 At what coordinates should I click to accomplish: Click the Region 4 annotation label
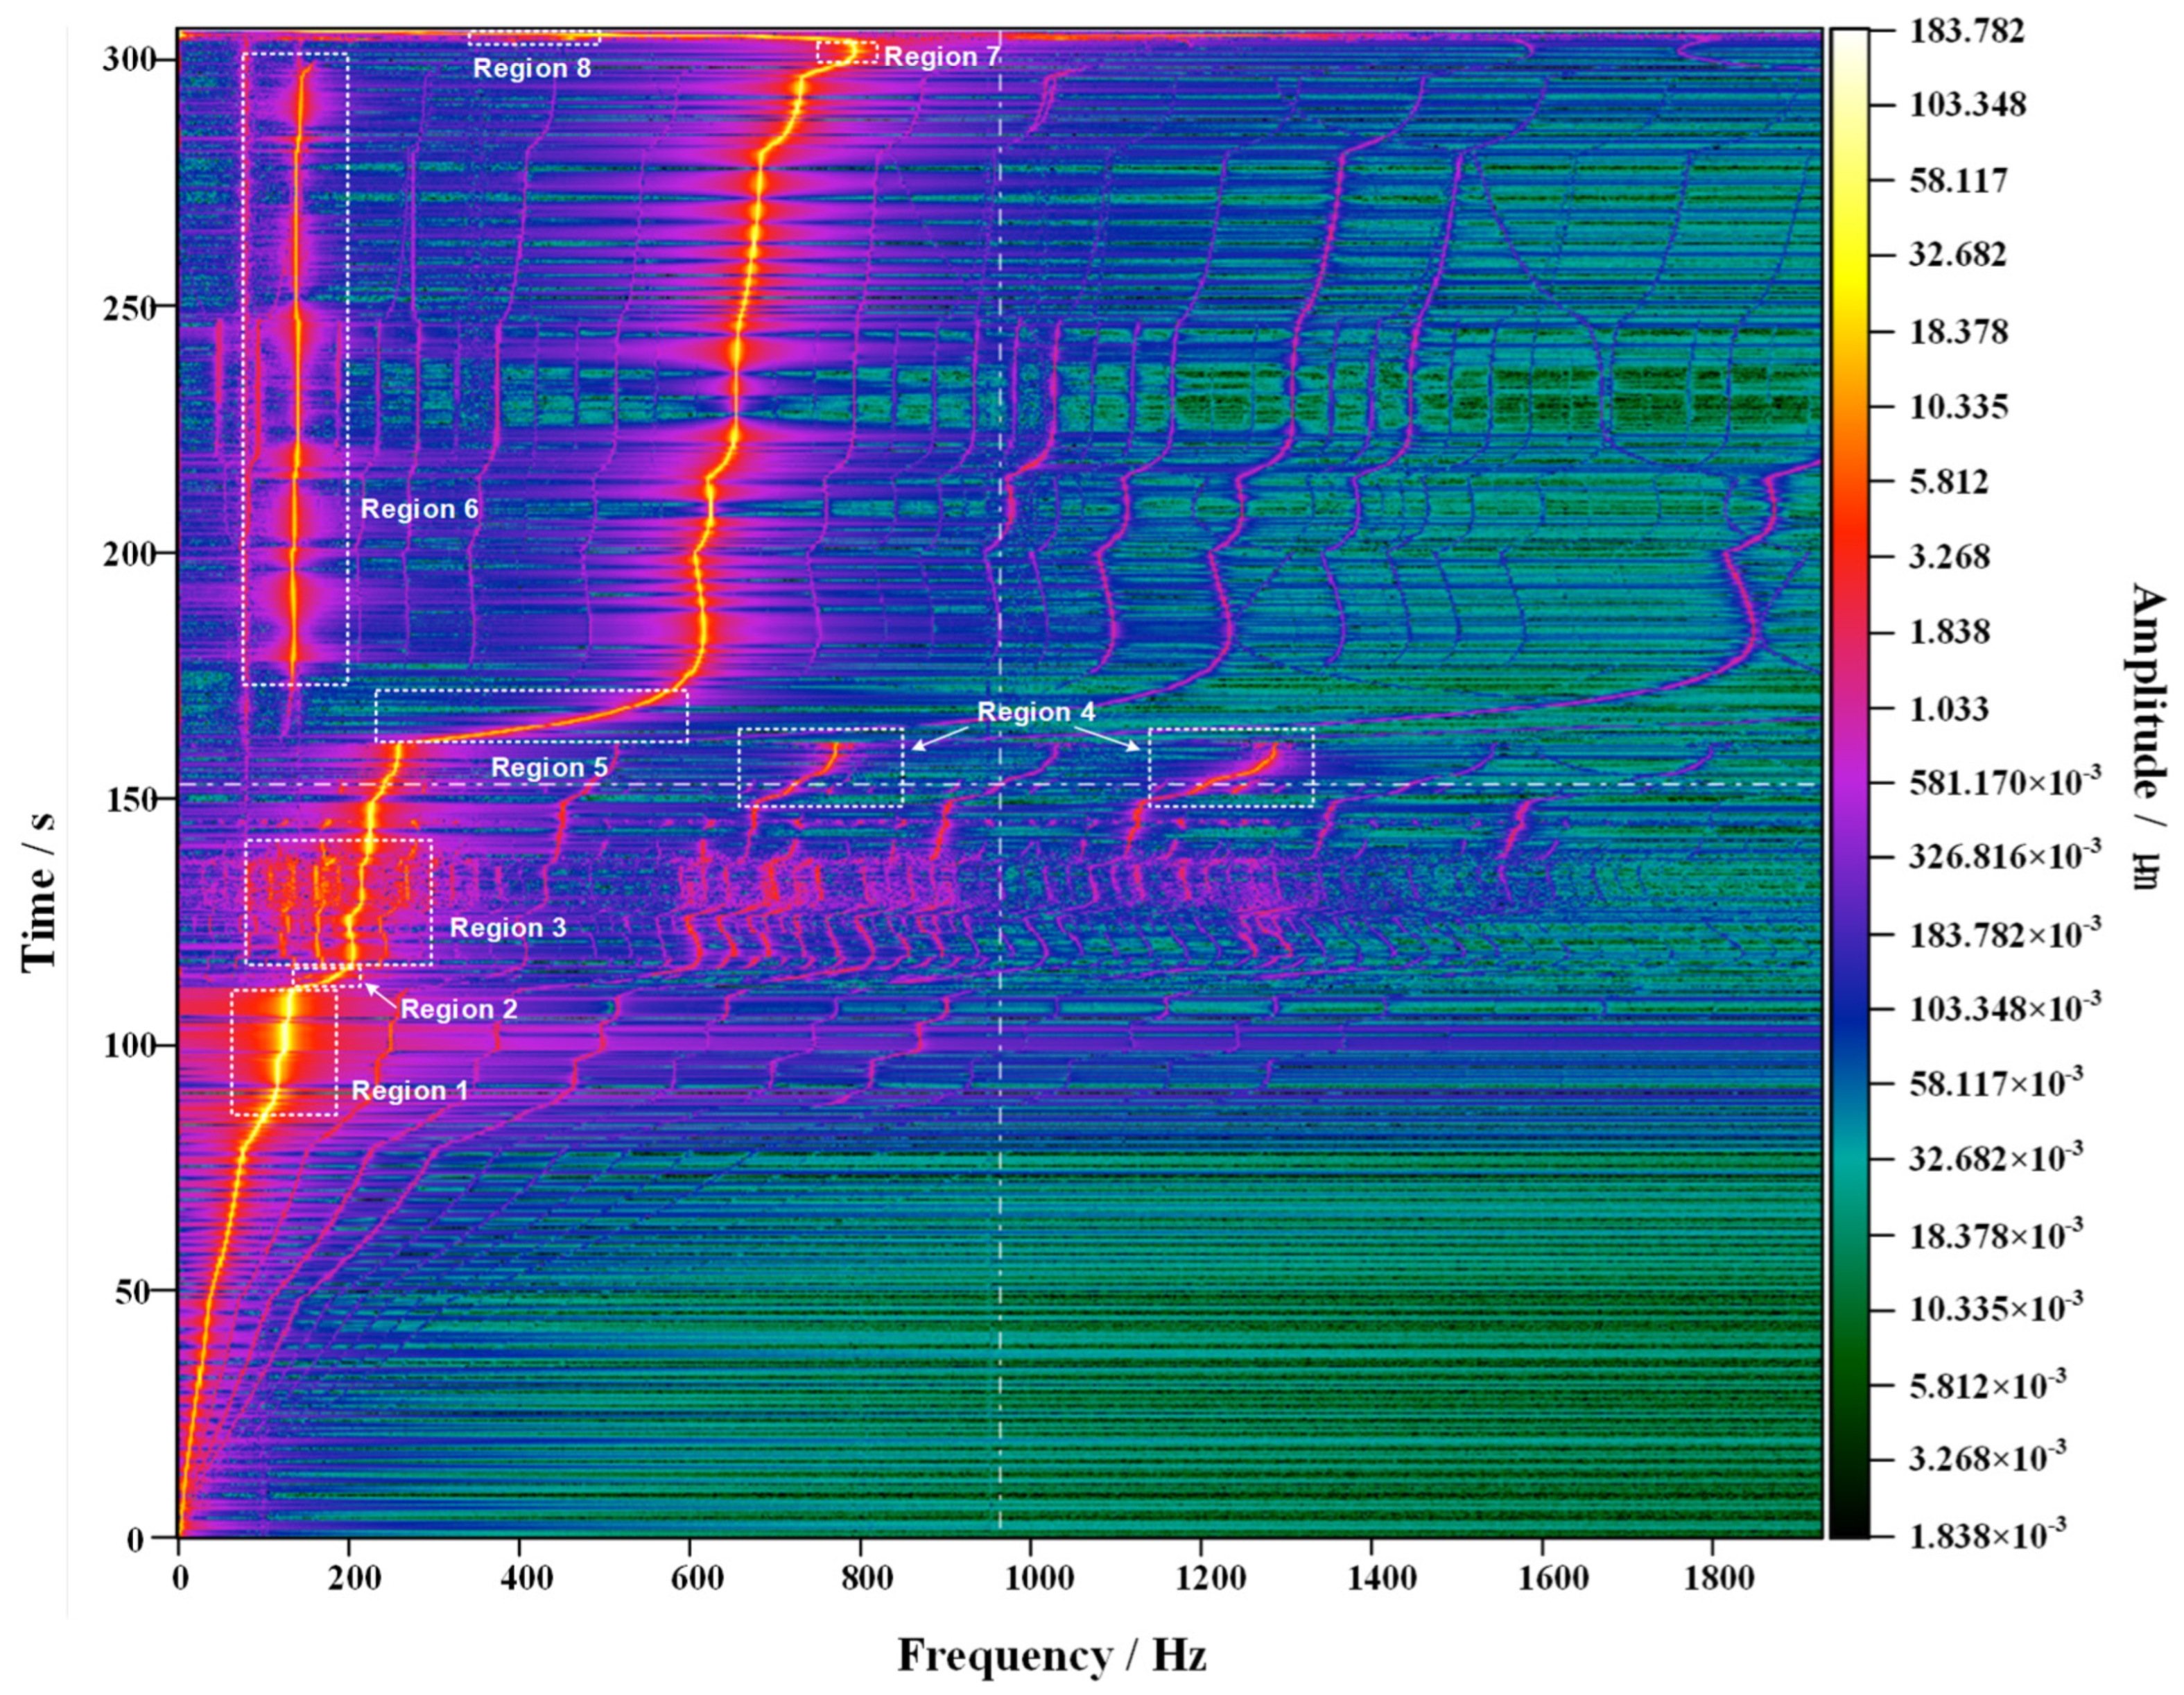(x=1035, y=712)
